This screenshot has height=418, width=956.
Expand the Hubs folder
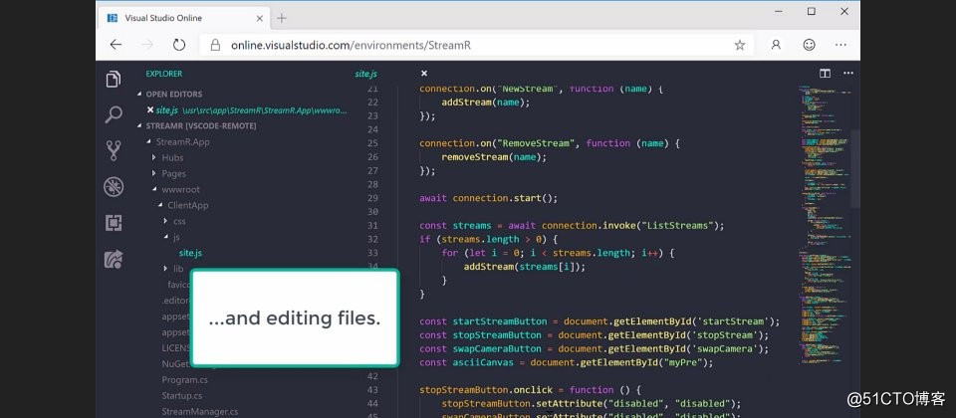pyautogui.click(x=167, y=158)
